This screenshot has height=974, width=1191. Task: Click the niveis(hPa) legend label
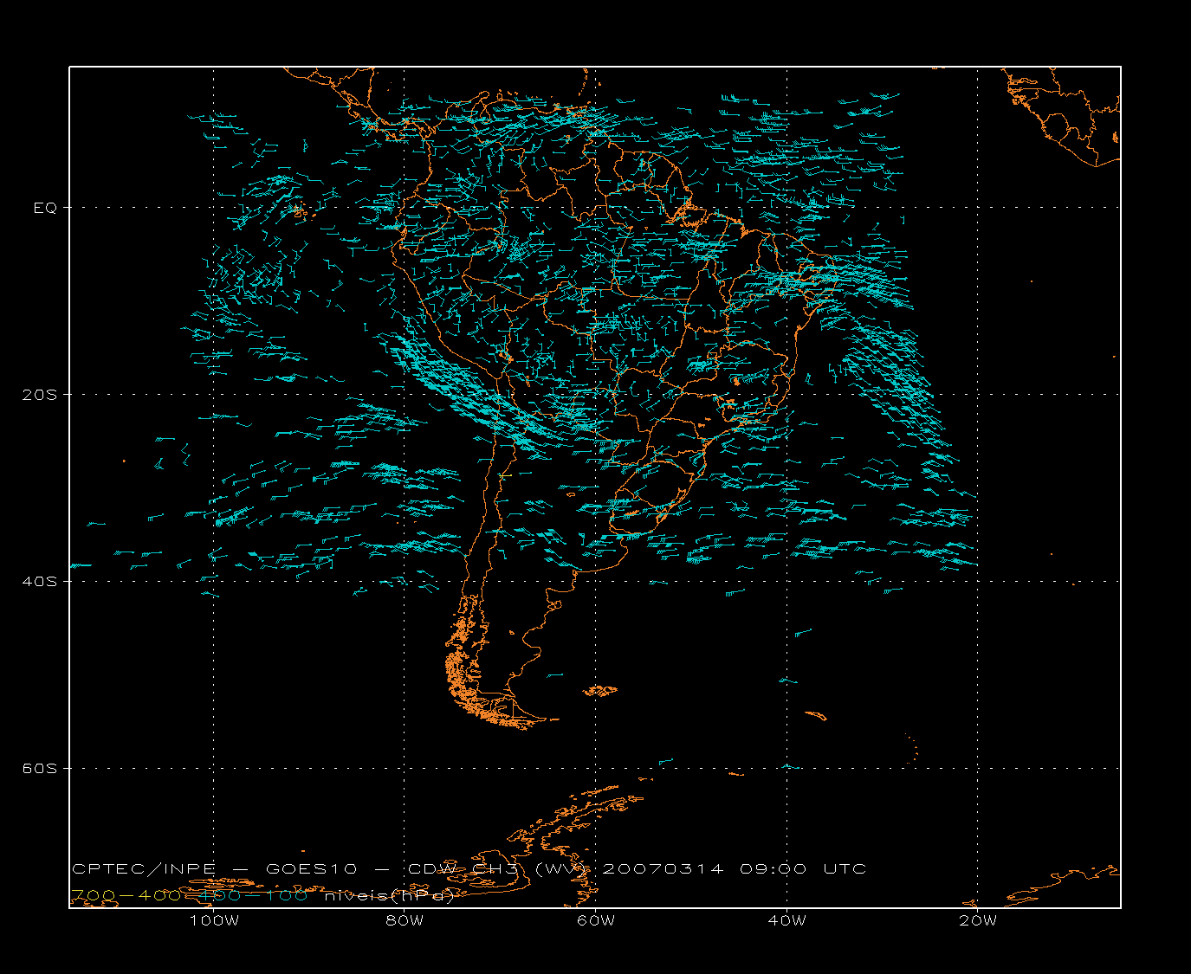tap(389, 896)
